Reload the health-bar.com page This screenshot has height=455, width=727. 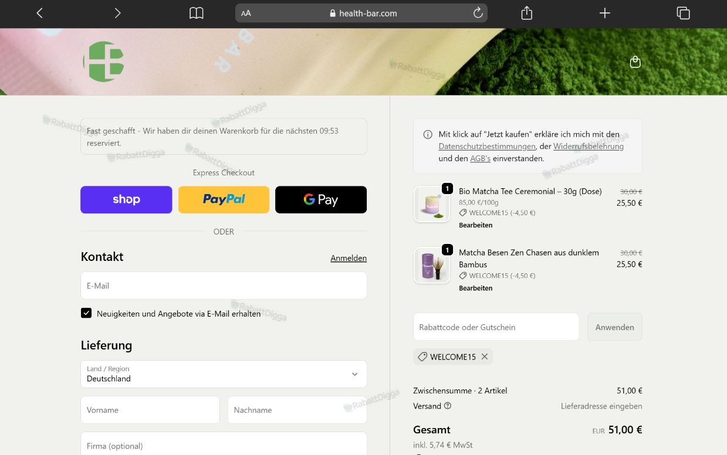(478, 13)
